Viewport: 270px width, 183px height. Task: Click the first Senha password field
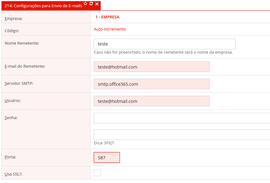coord(182,118)
